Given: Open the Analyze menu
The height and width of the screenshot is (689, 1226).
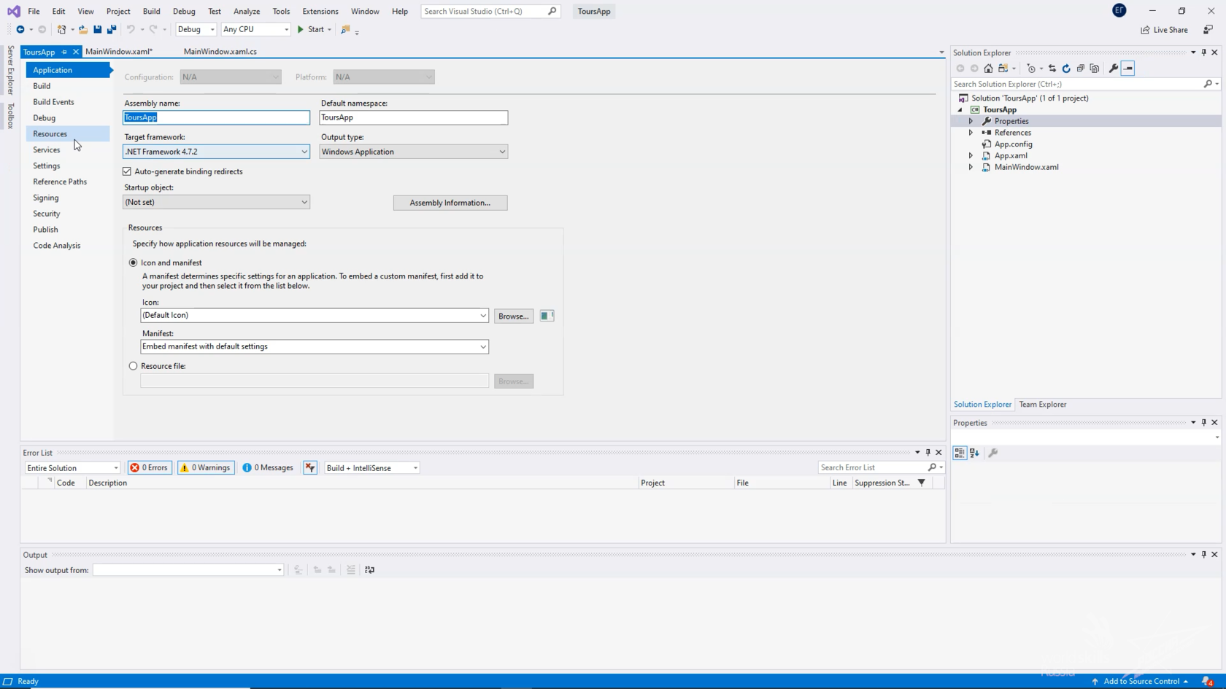Looking at the screenshot, I should (247, 11).
